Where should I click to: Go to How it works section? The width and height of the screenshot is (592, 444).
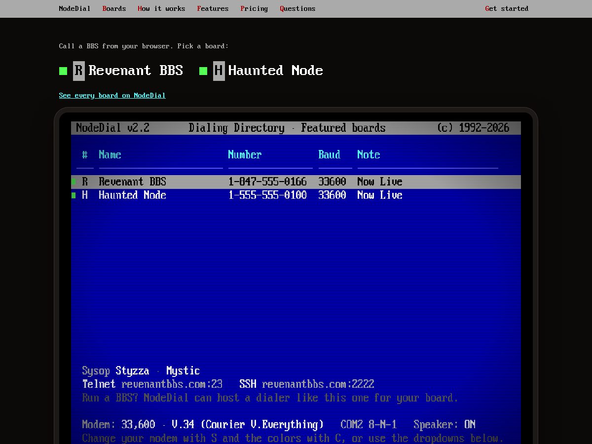click(161, 8)
